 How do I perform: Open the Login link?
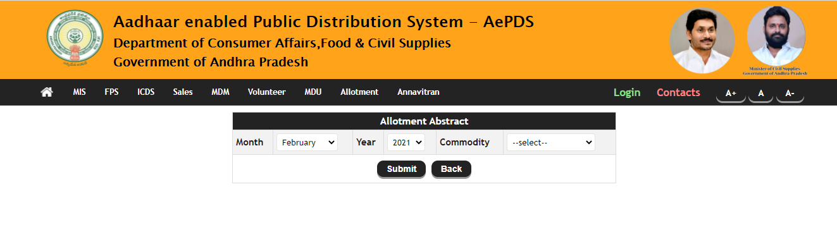pos(627,92)
